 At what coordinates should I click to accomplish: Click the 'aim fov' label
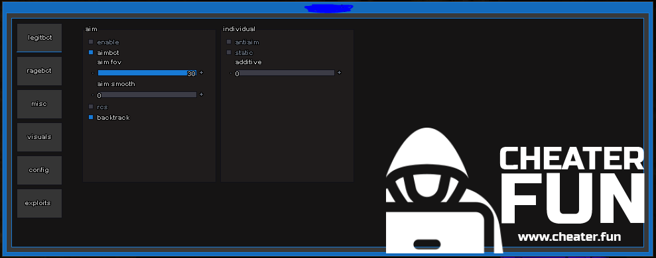tap(109, 62)
